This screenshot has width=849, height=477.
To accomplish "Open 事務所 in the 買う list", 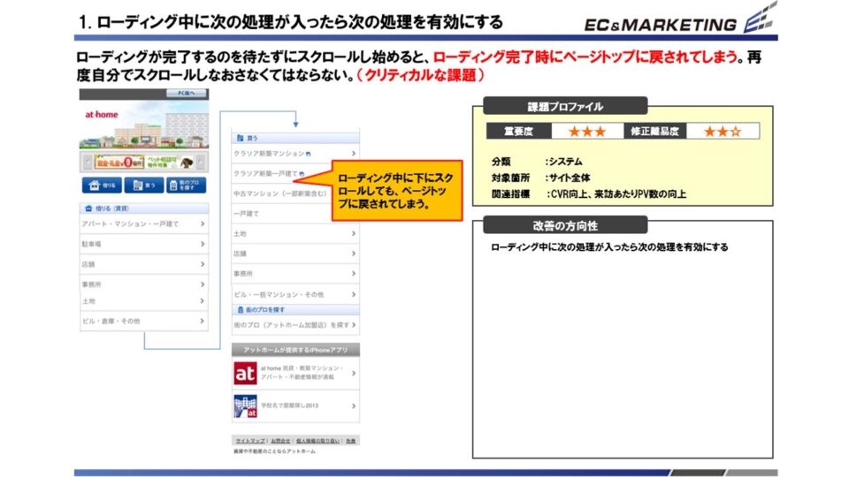I will pyautogui.click(x=295, y=274).
